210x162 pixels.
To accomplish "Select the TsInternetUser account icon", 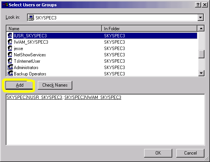I will point(10,61).
